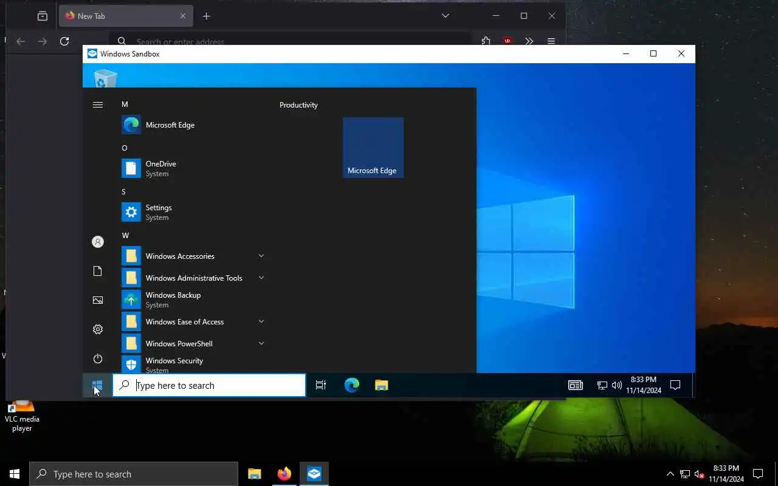Click the letter S section header
This screenshot has width=778, height=486.
pyautogui.click(x=123, y=192)
